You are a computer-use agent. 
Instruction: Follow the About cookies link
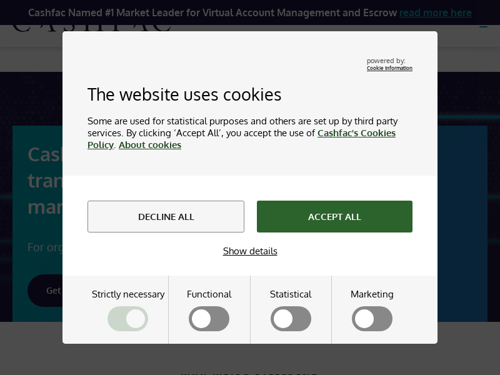[x=150, y=145]
